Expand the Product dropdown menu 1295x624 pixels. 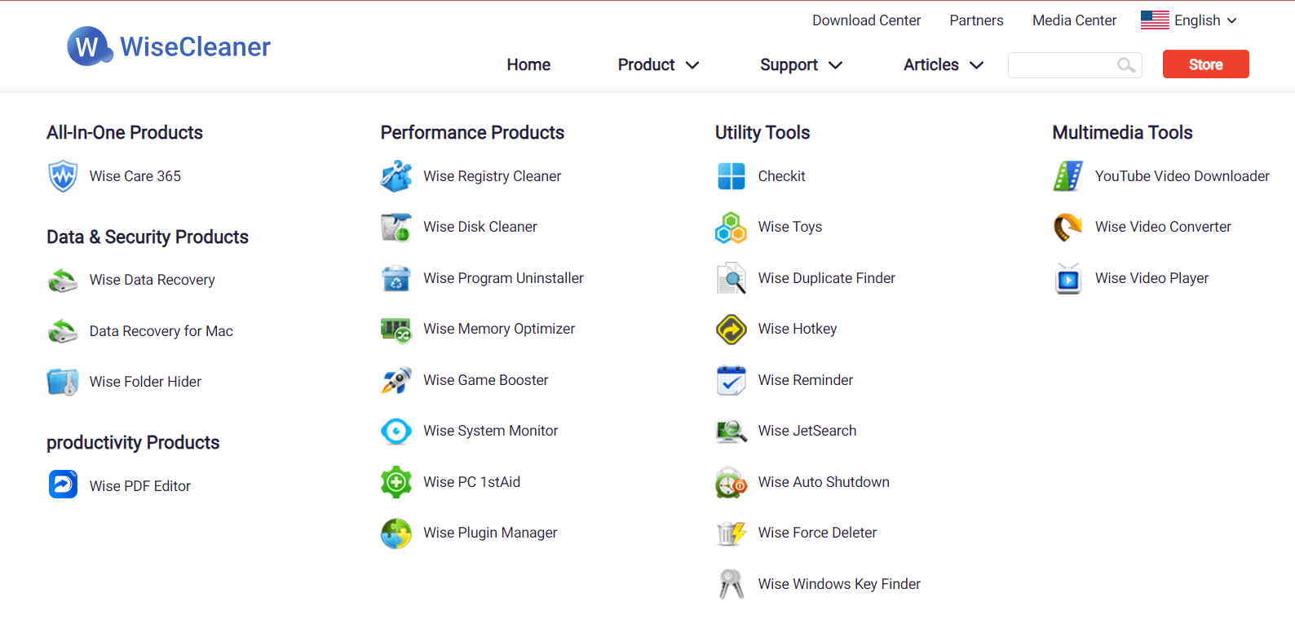(x=658, y=64)
